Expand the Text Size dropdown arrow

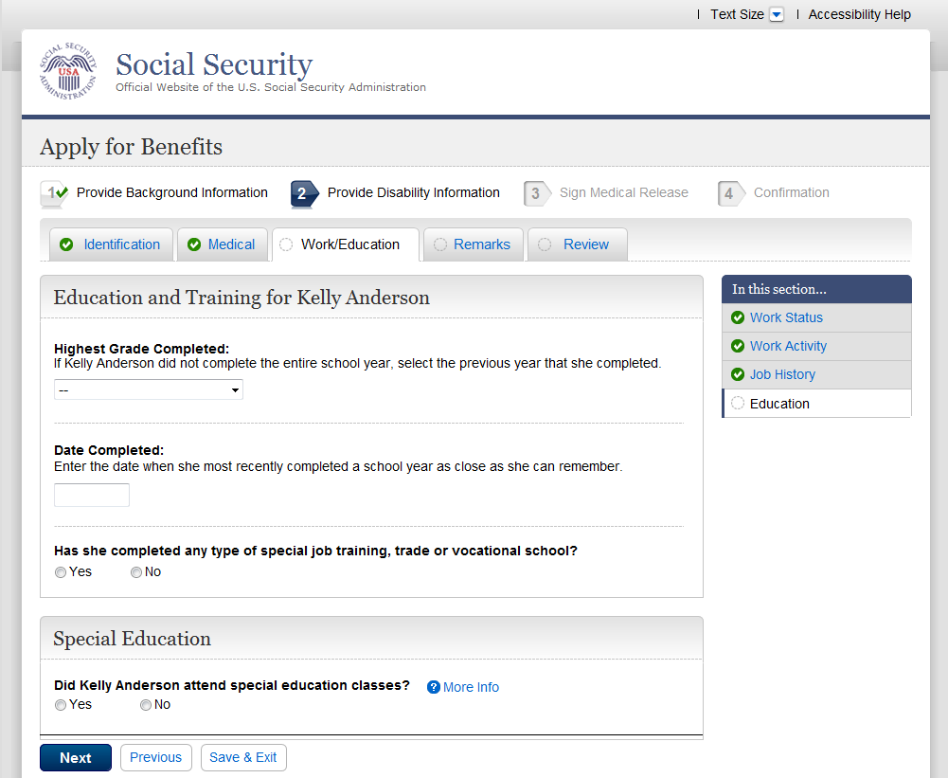pos(777,14)
